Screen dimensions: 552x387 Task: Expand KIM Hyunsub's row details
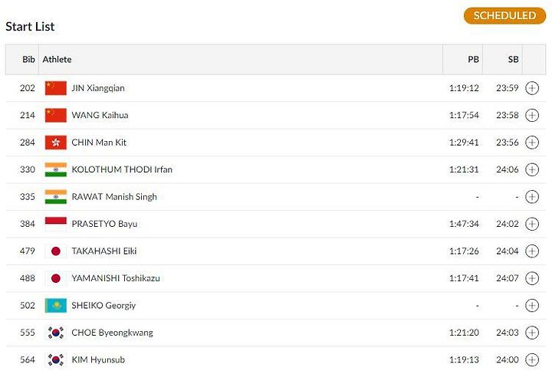tap(532, 359)
